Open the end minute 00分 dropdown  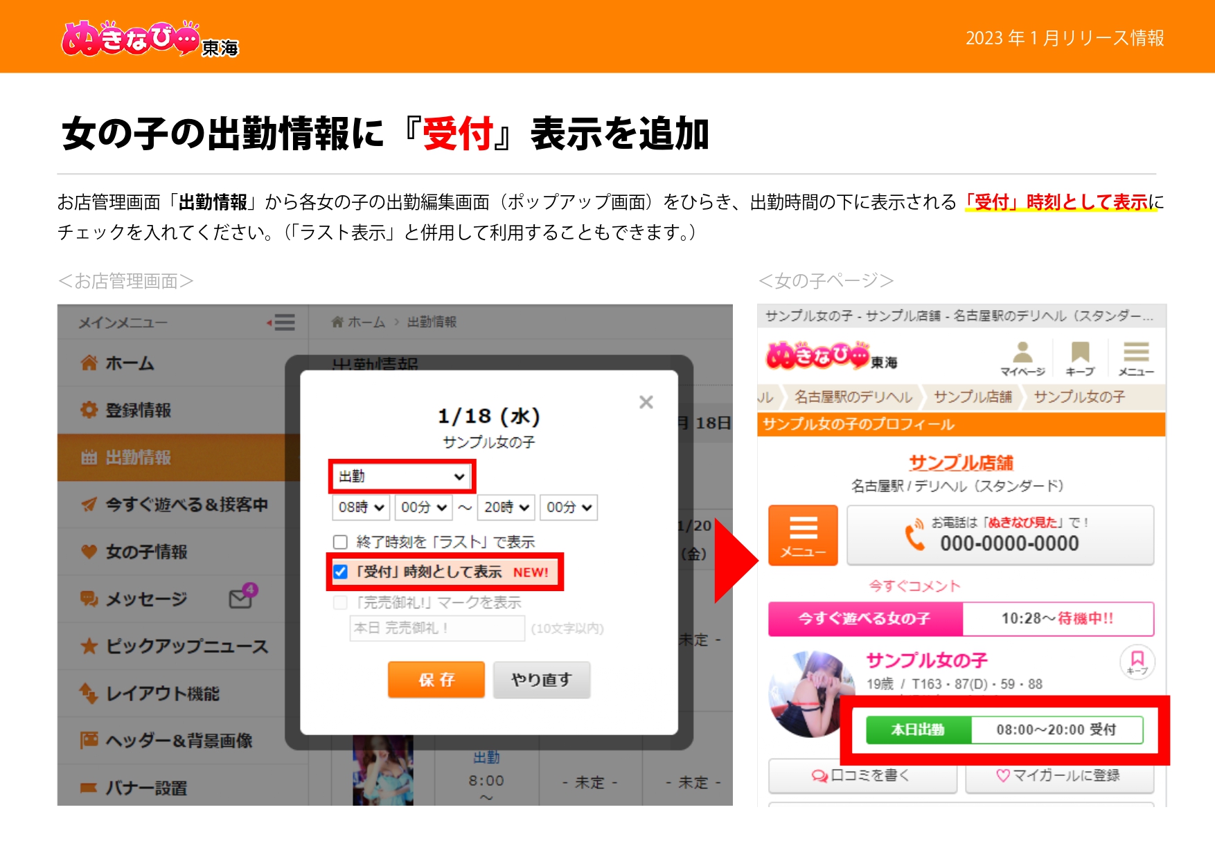coord(569,507)
